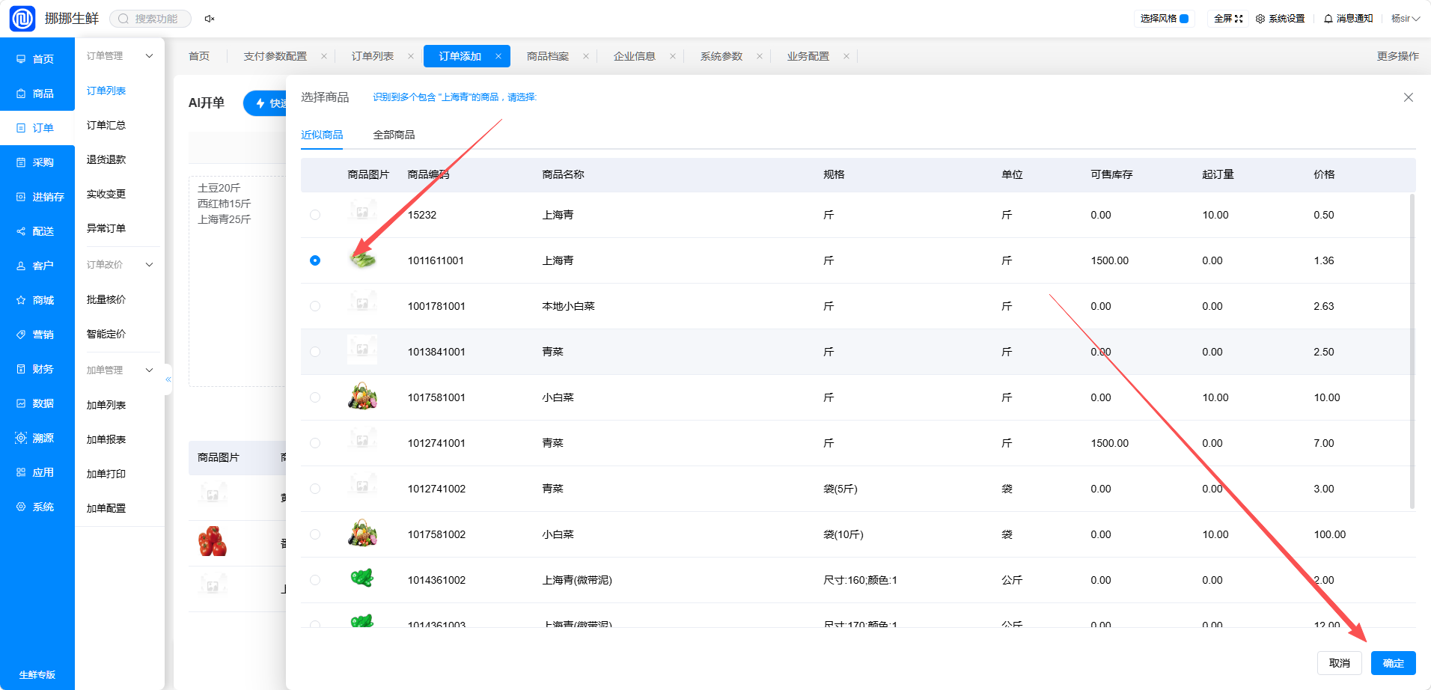Open 采购 in the left sidebar

click(x=37, y=162)
